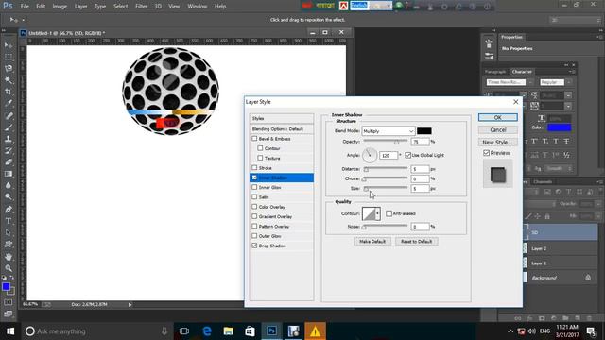The width and height of the screenshot is (605, 340).
Task: Select the Zoom tool in toolbox
Action: coord(9,268)
